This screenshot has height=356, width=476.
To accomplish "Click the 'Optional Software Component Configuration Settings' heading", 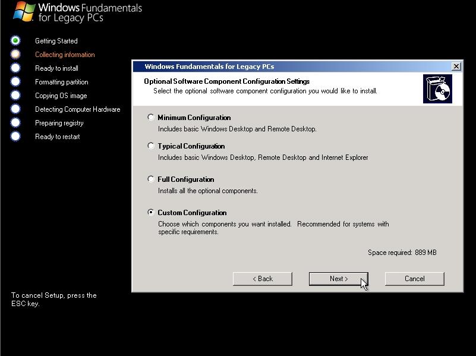I will (227, 81).
